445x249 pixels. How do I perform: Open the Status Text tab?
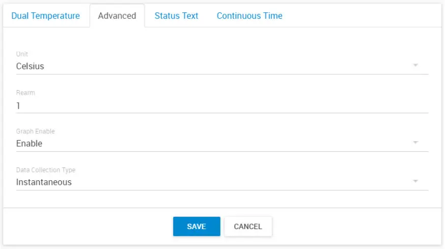coord(176,16)
